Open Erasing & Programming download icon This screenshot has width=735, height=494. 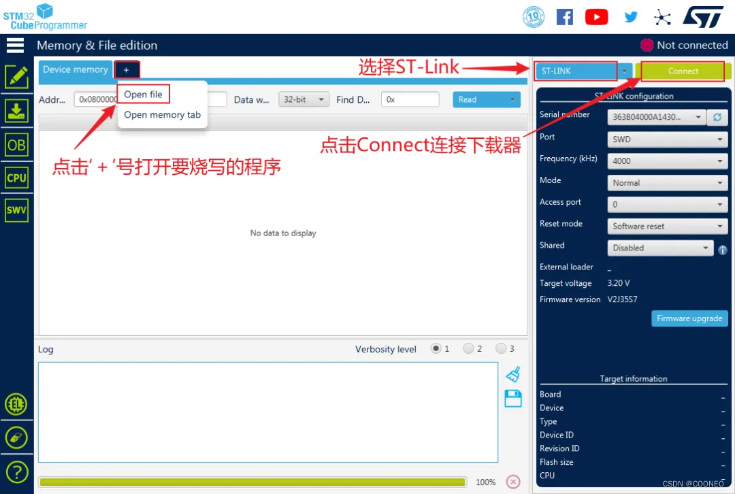tap(16, 111)
